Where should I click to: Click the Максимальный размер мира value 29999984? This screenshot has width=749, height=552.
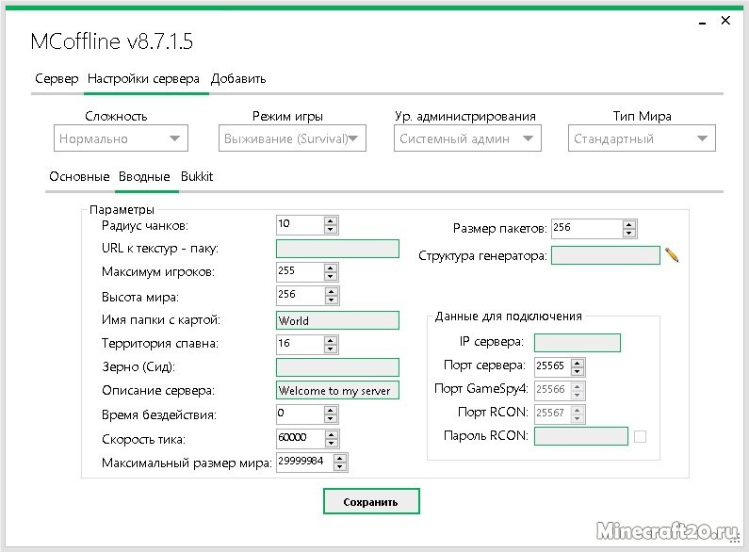pyautogui.click(x=301, y=461)
